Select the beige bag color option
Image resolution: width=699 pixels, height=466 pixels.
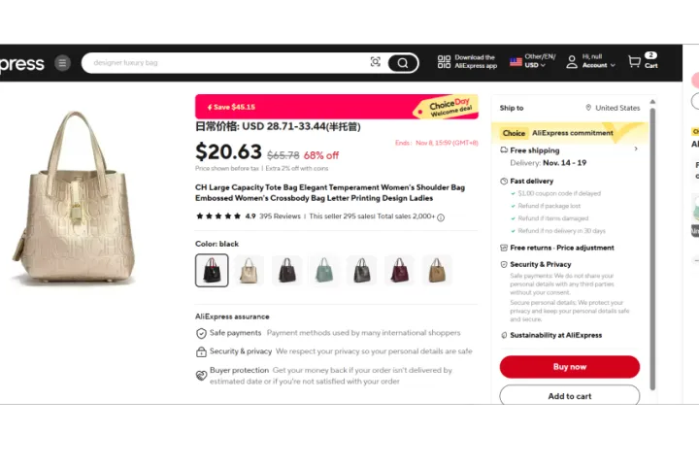[250, 270]
